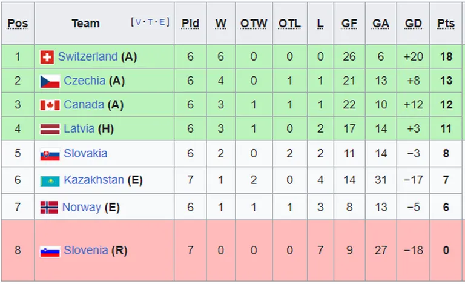Open the Kazakhstan team link
Viewport: 465px width, 284px height.
(94, 180)
